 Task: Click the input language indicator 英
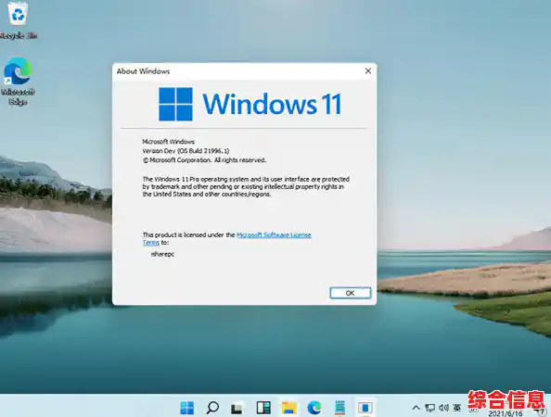(x=456, y=408)
